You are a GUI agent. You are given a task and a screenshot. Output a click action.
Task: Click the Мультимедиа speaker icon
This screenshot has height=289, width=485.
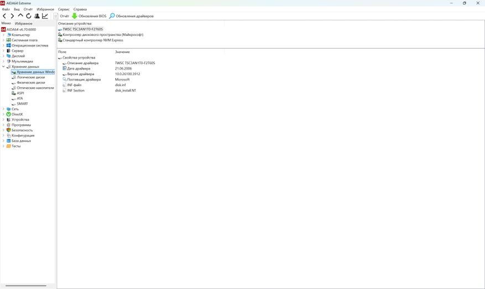click(9, 61)
